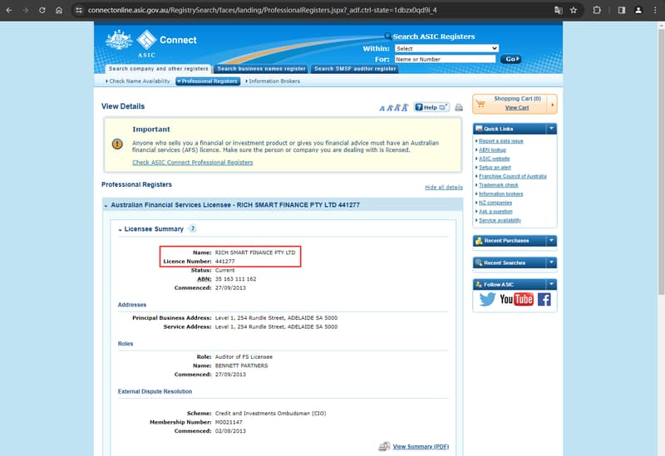This screenshot has width=665, height=456.
Task: Collapse the Australian Financial Services Licensee section
Action: point(106,205)
